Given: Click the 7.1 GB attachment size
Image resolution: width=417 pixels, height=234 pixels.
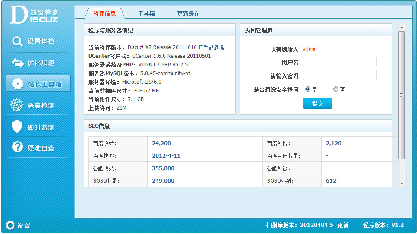Looking at the screenshot, I should 136,99.
